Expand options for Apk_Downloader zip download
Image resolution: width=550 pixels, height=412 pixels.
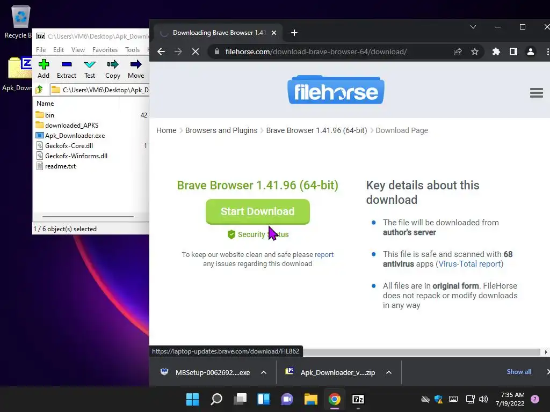coord(389,372)
